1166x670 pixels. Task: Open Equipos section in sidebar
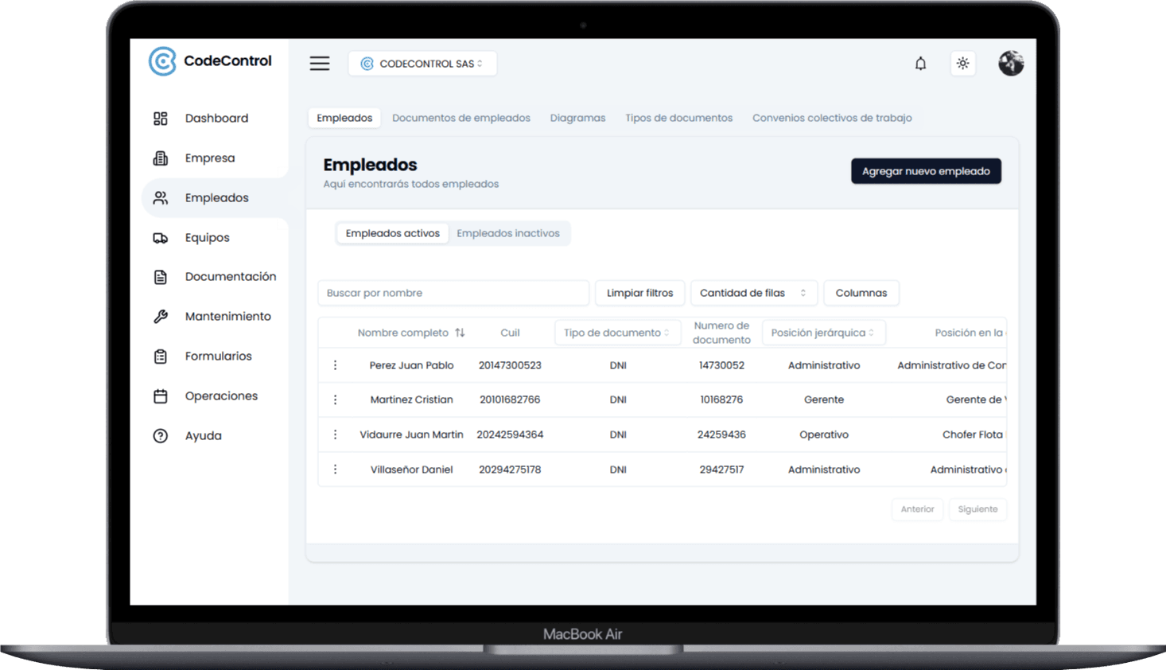207,238
